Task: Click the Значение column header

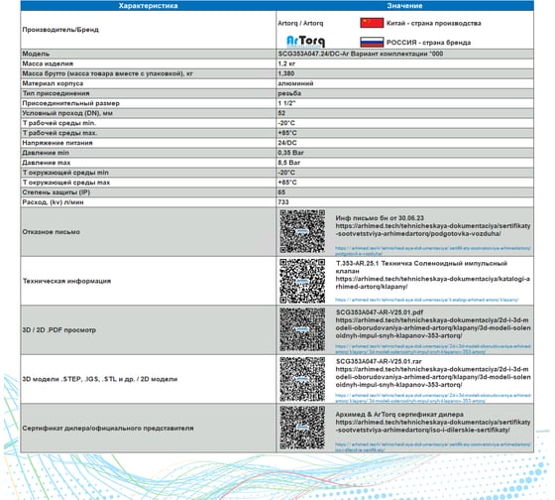Action: click(404, 6)
